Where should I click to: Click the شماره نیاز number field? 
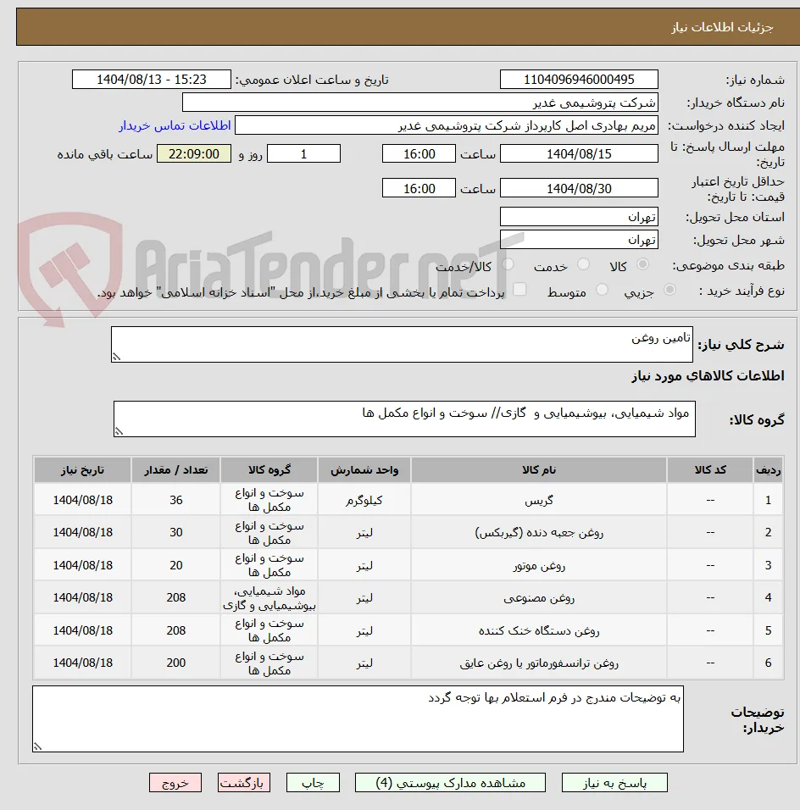579,80
